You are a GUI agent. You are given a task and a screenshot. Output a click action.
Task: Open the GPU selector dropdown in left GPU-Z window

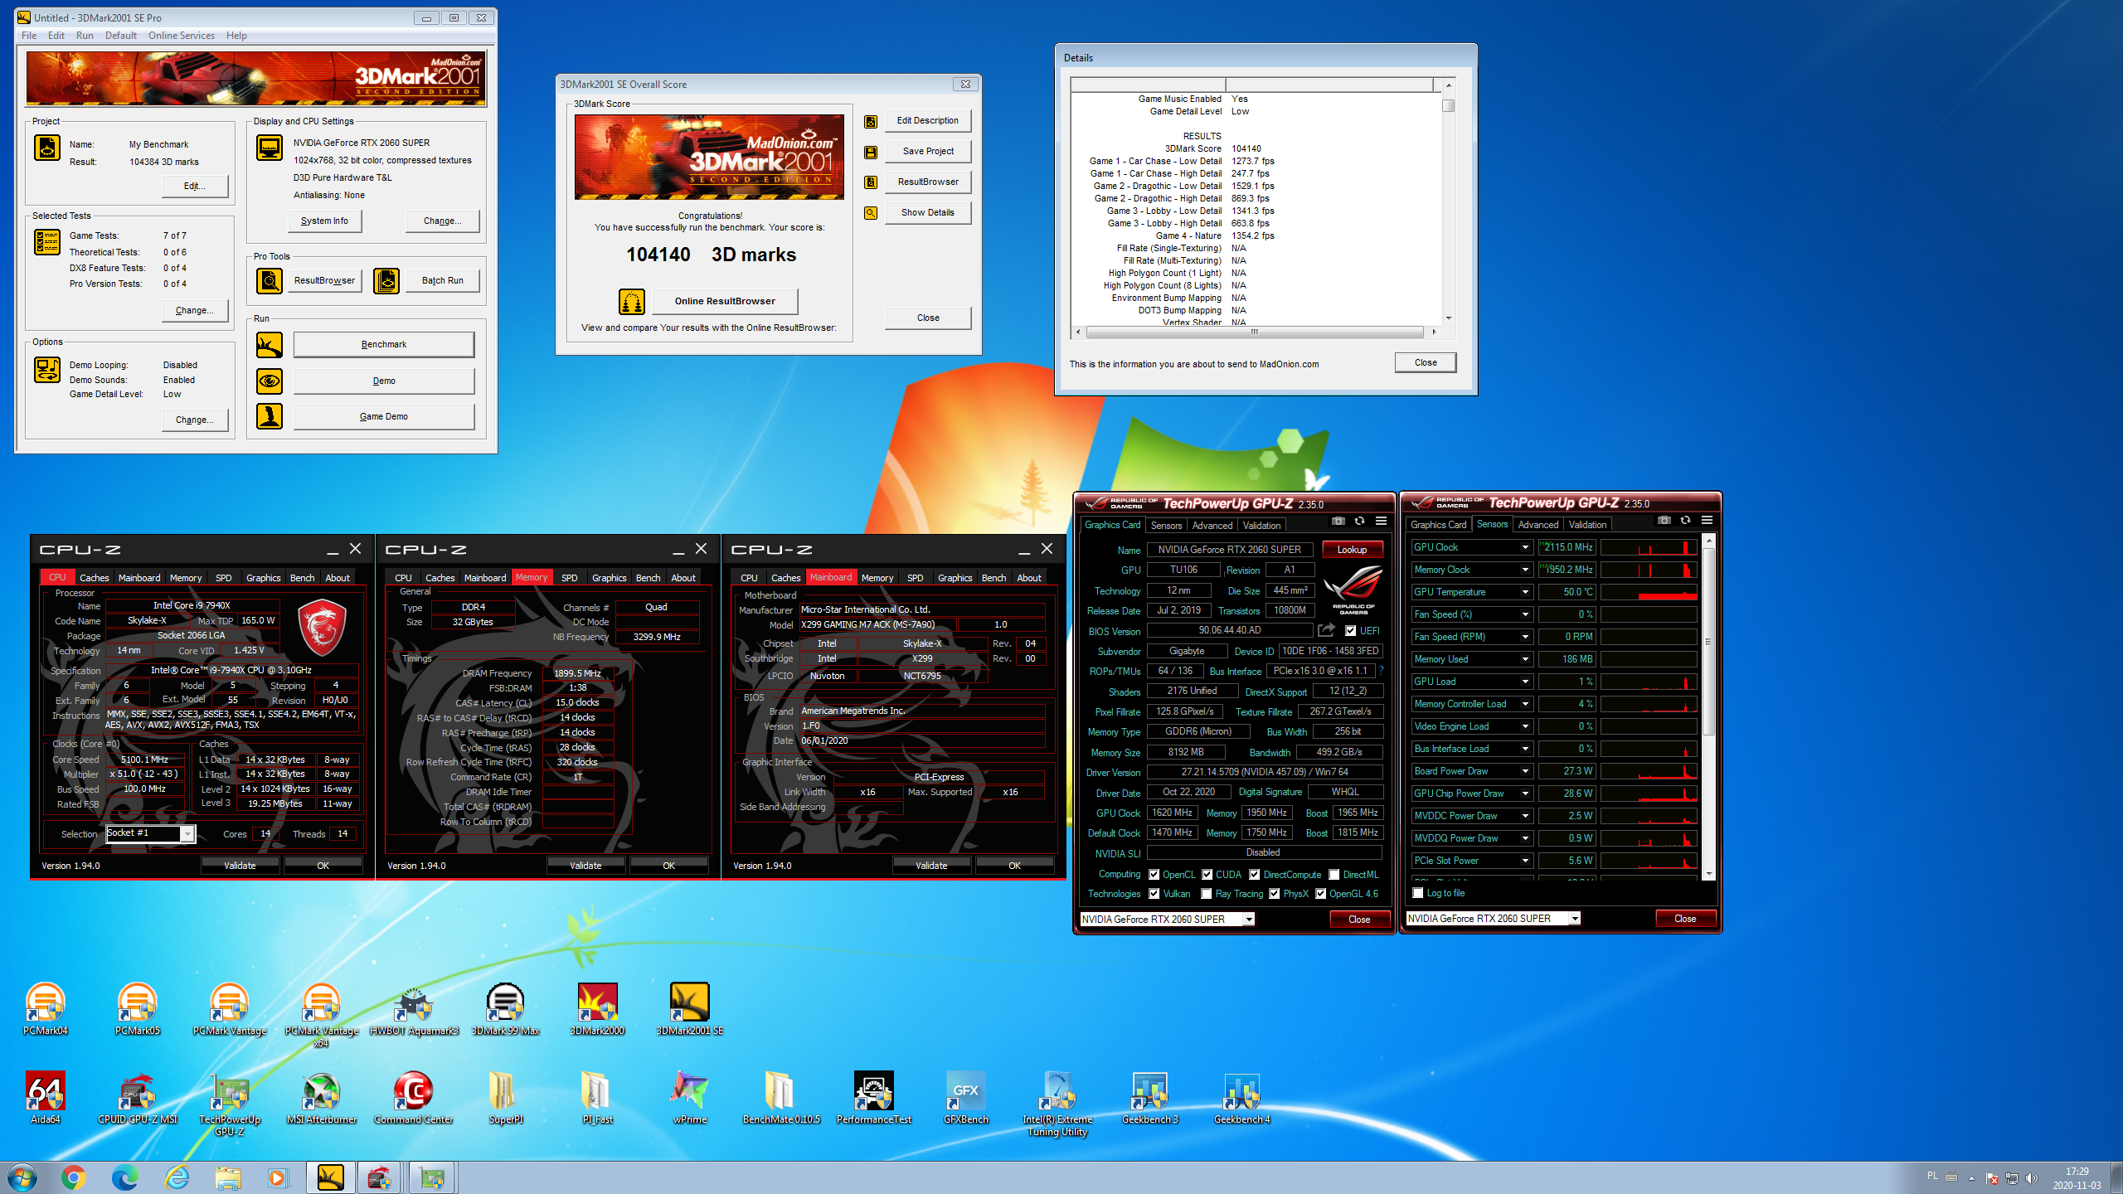tap(1249, 919)
